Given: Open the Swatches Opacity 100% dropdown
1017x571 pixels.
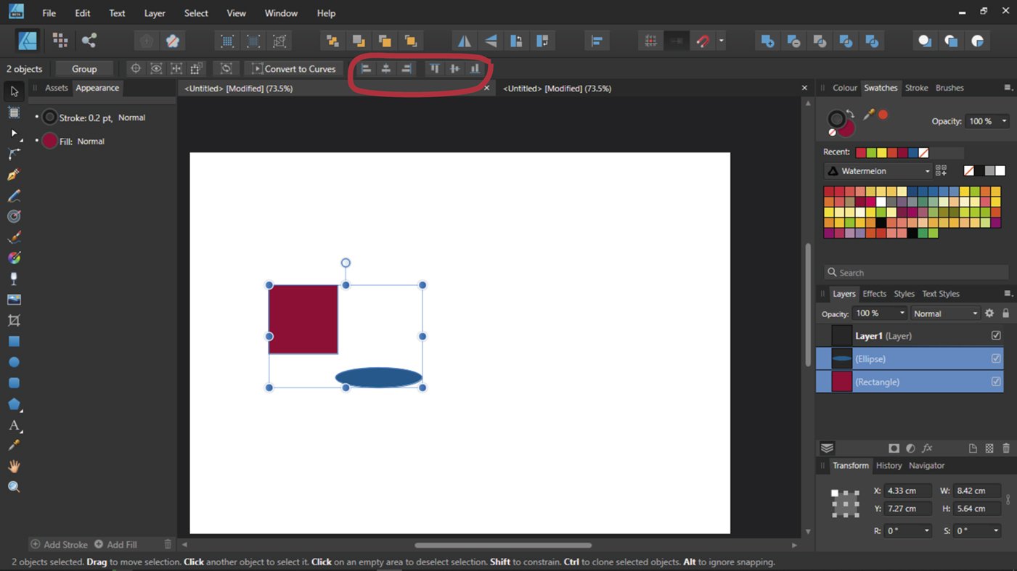Looking at the screenshot, I should (x=988, y=121).
